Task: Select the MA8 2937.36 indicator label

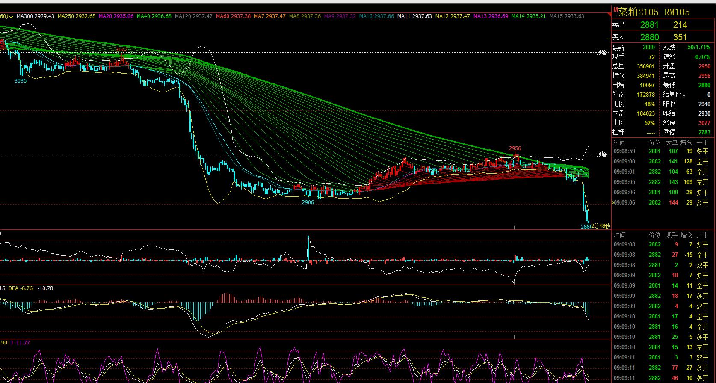Action: [x=305, y=16]
